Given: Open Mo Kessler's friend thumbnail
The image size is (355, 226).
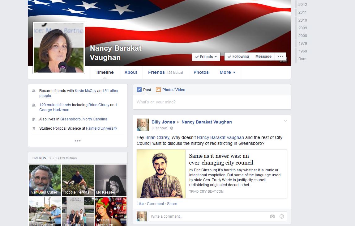Looking at the screenshot, I should click(x=110, y=180).
